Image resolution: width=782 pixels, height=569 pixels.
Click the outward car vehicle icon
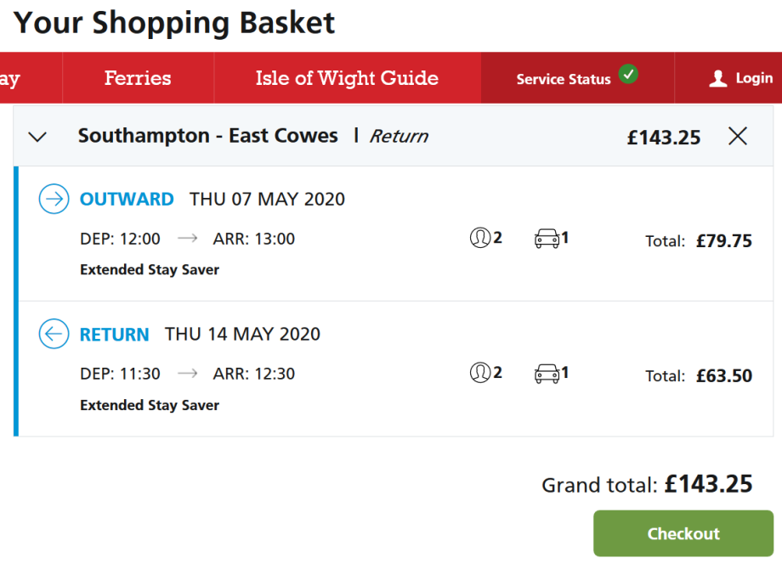[547, 239]
